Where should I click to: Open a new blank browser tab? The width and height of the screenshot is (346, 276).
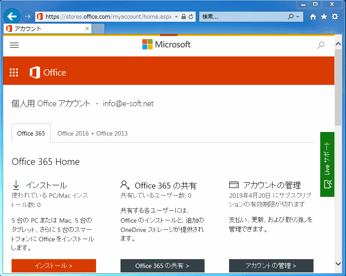(98, 28)
